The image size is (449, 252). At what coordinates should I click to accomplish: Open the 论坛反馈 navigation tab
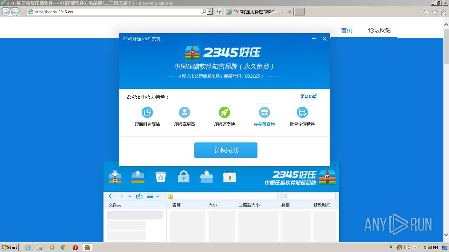pos(380,30)
